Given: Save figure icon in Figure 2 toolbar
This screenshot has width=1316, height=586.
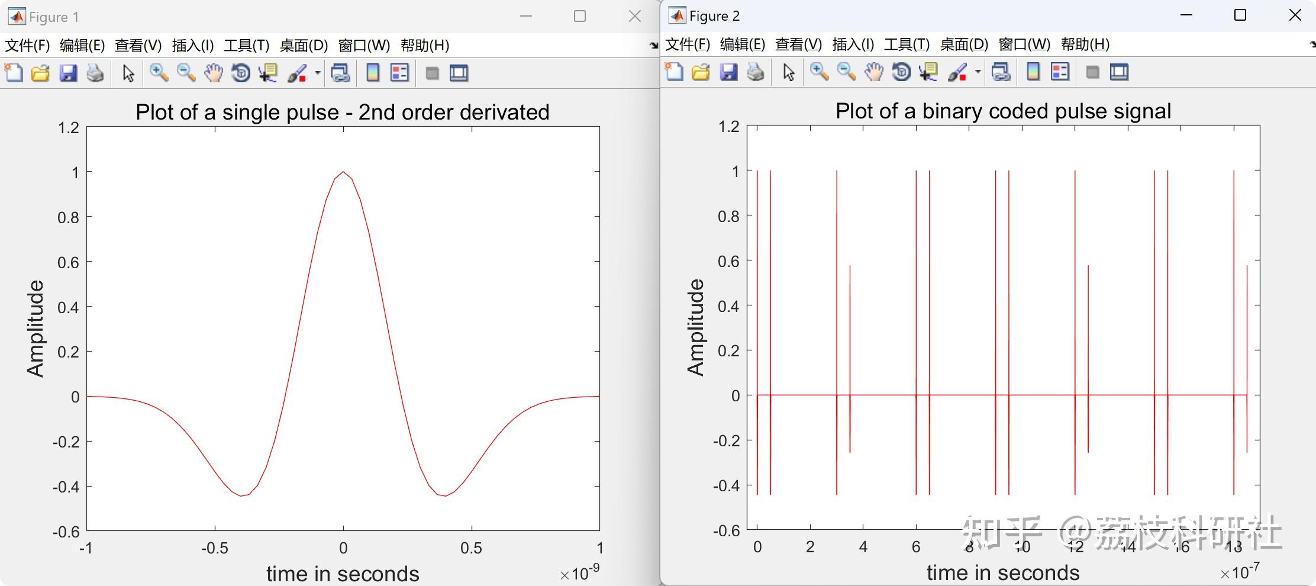Looking at the screenshot, I should click(x=728, y=72).
